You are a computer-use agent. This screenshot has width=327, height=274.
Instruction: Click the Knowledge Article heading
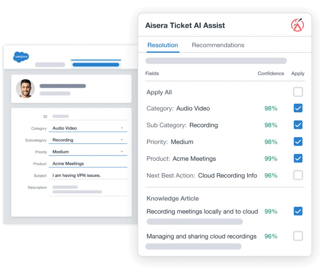point(173,198)
